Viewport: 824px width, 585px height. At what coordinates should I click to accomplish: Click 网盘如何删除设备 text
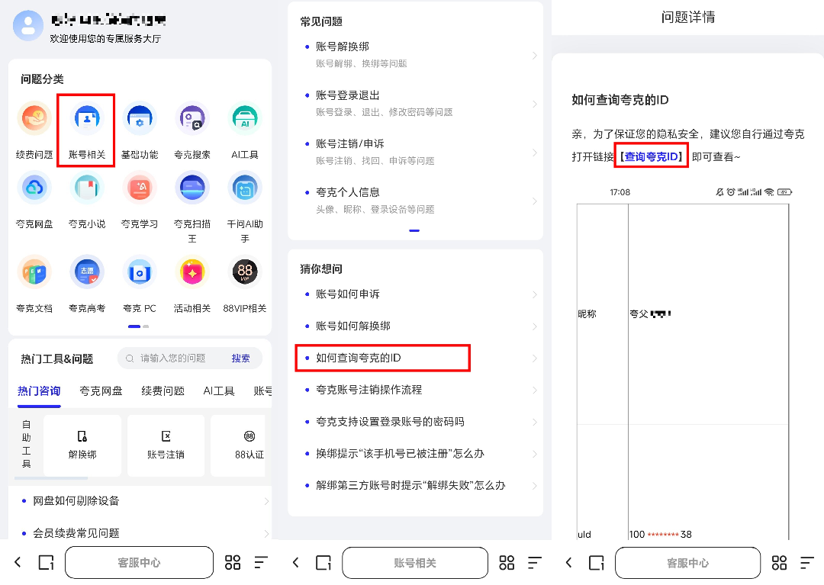(x=76, y=501)
